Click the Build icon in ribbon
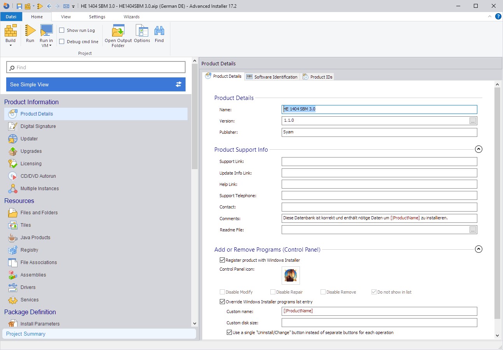 point(11,31)
